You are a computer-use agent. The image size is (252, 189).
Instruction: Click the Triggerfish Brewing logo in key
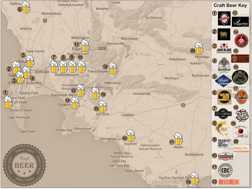click(240, 21)
